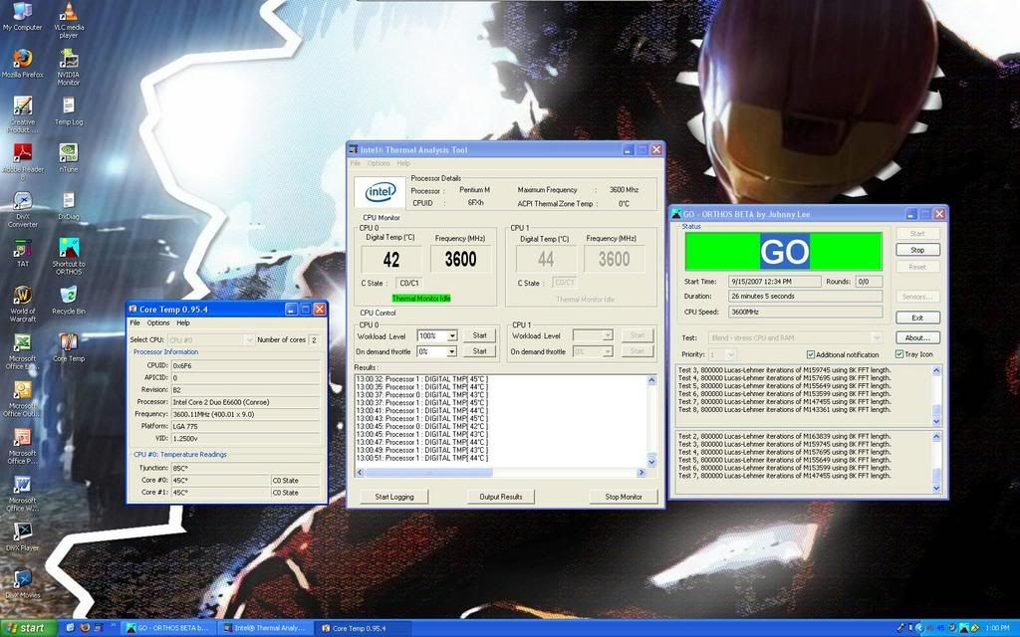Open the Select CPU dropdown in Core Temp
The image size is (1020, 637).
(x=248, y=340)
